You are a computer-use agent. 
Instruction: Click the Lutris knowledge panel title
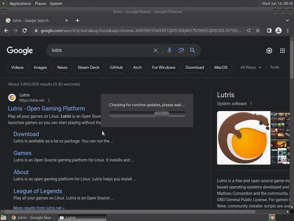click(226, 95)
